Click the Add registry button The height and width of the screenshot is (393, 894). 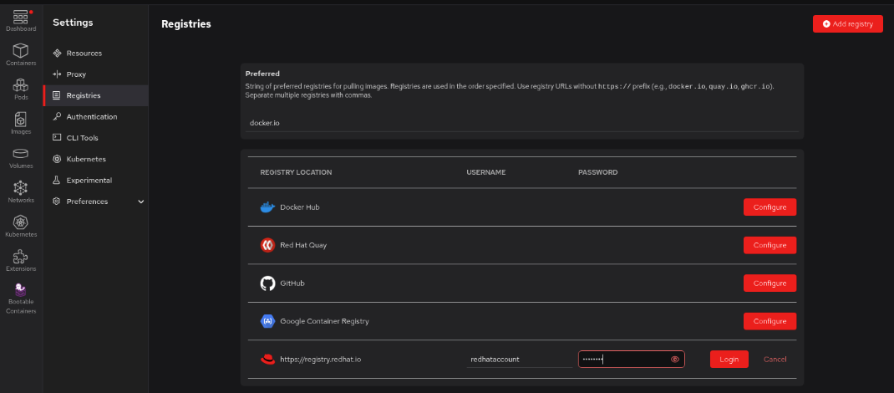click(x=847, y=24)
